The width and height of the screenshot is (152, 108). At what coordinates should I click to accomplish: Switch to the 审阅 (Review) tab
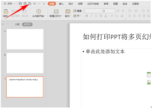click(106, 4)
